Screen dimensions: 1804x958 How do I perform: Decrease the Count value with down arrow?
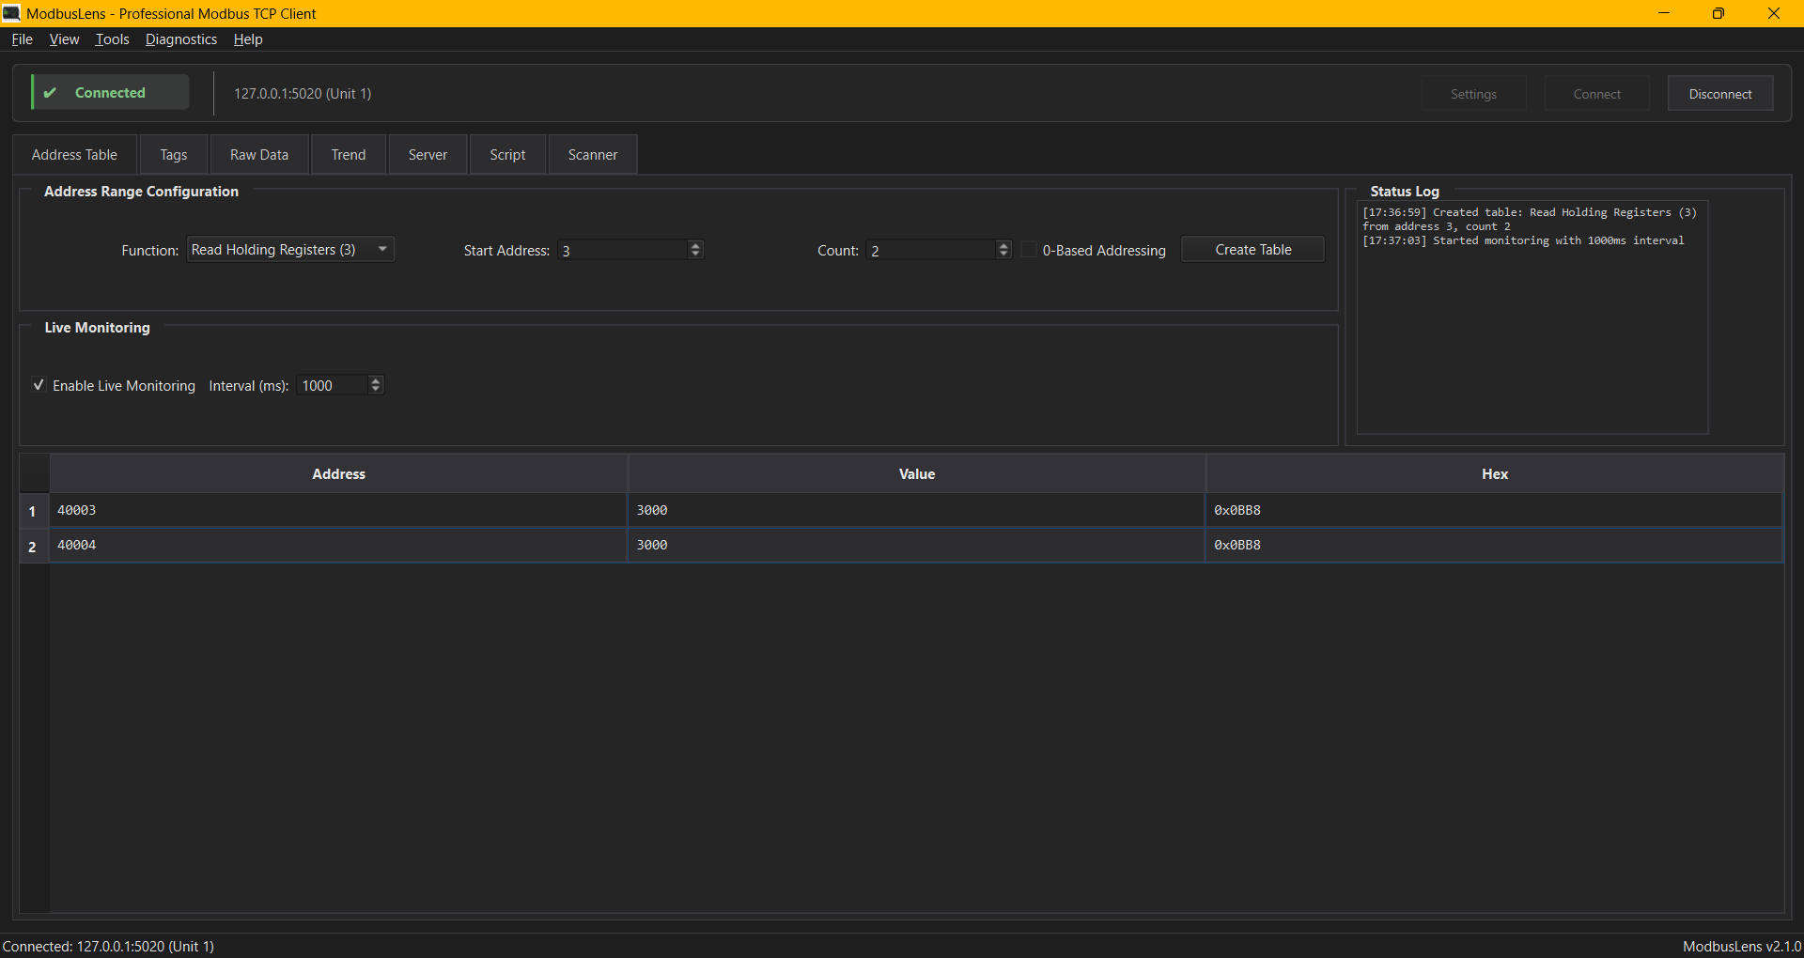pyautogui.click(x=1003, y=255)
